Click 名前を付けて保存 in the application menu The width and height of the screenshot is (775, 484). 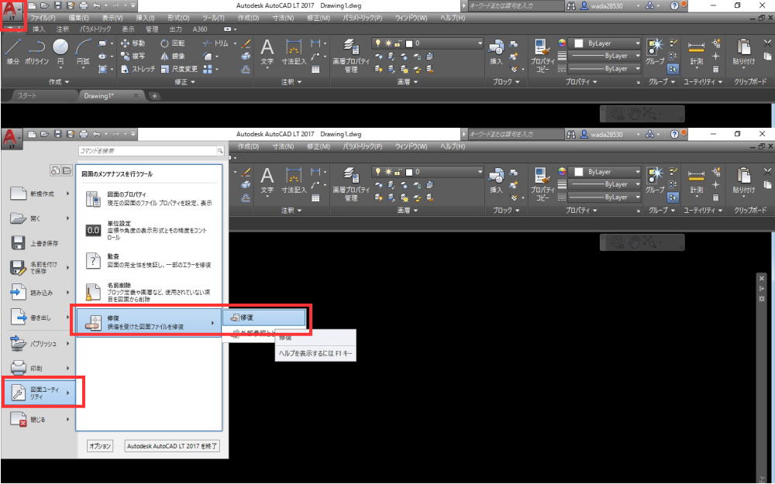pos(40,268)
